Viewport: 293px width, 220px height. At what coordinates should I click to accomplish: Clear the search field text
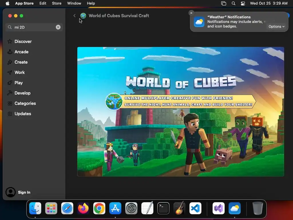tap(58, 27)
